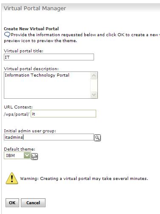Click the Virtual Portal Manager header title
This screenshot has height=214, width=160.
pyautogui.click(x=35, y=9)
